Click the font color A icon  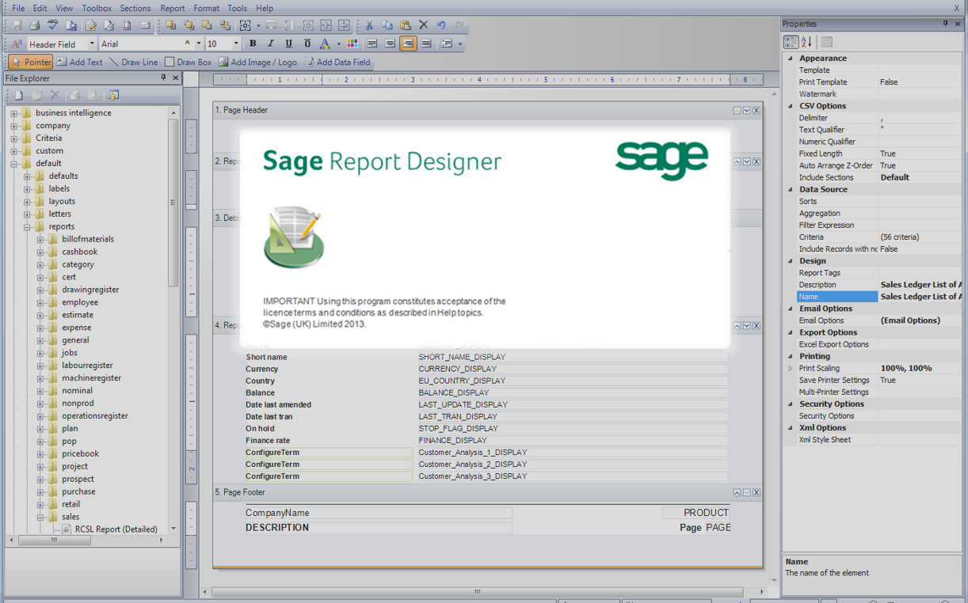click(x=325, y=44)
